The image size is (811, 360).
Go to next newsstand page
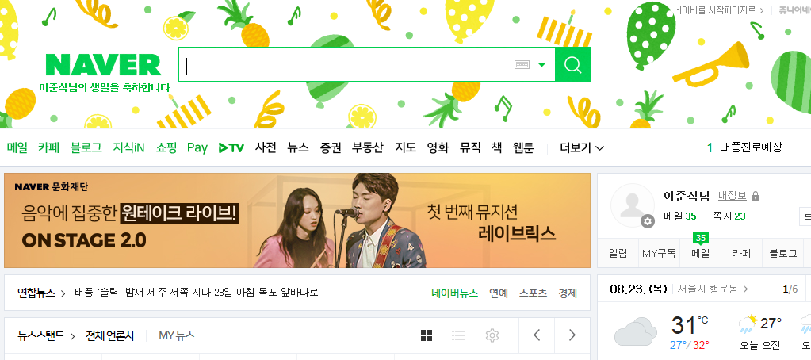point(572,335)
